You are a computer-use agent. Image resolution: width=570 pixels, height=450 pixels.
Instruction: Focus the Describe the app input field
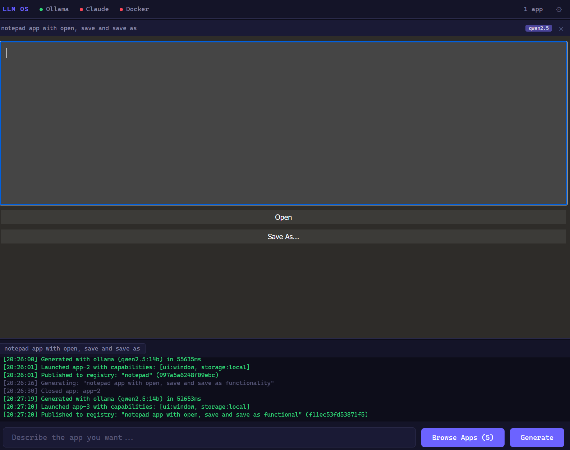click(209, 437)
